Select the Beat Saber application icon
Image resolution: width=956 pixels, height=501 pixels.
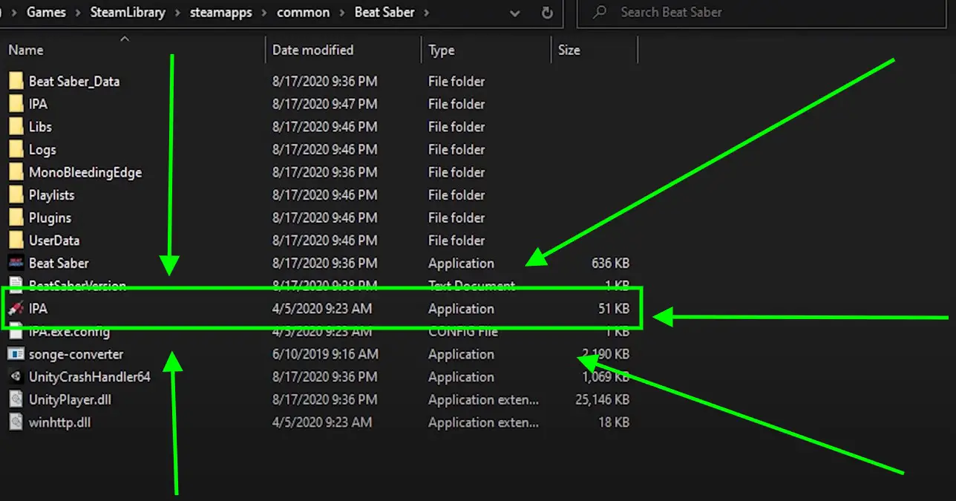16,263
